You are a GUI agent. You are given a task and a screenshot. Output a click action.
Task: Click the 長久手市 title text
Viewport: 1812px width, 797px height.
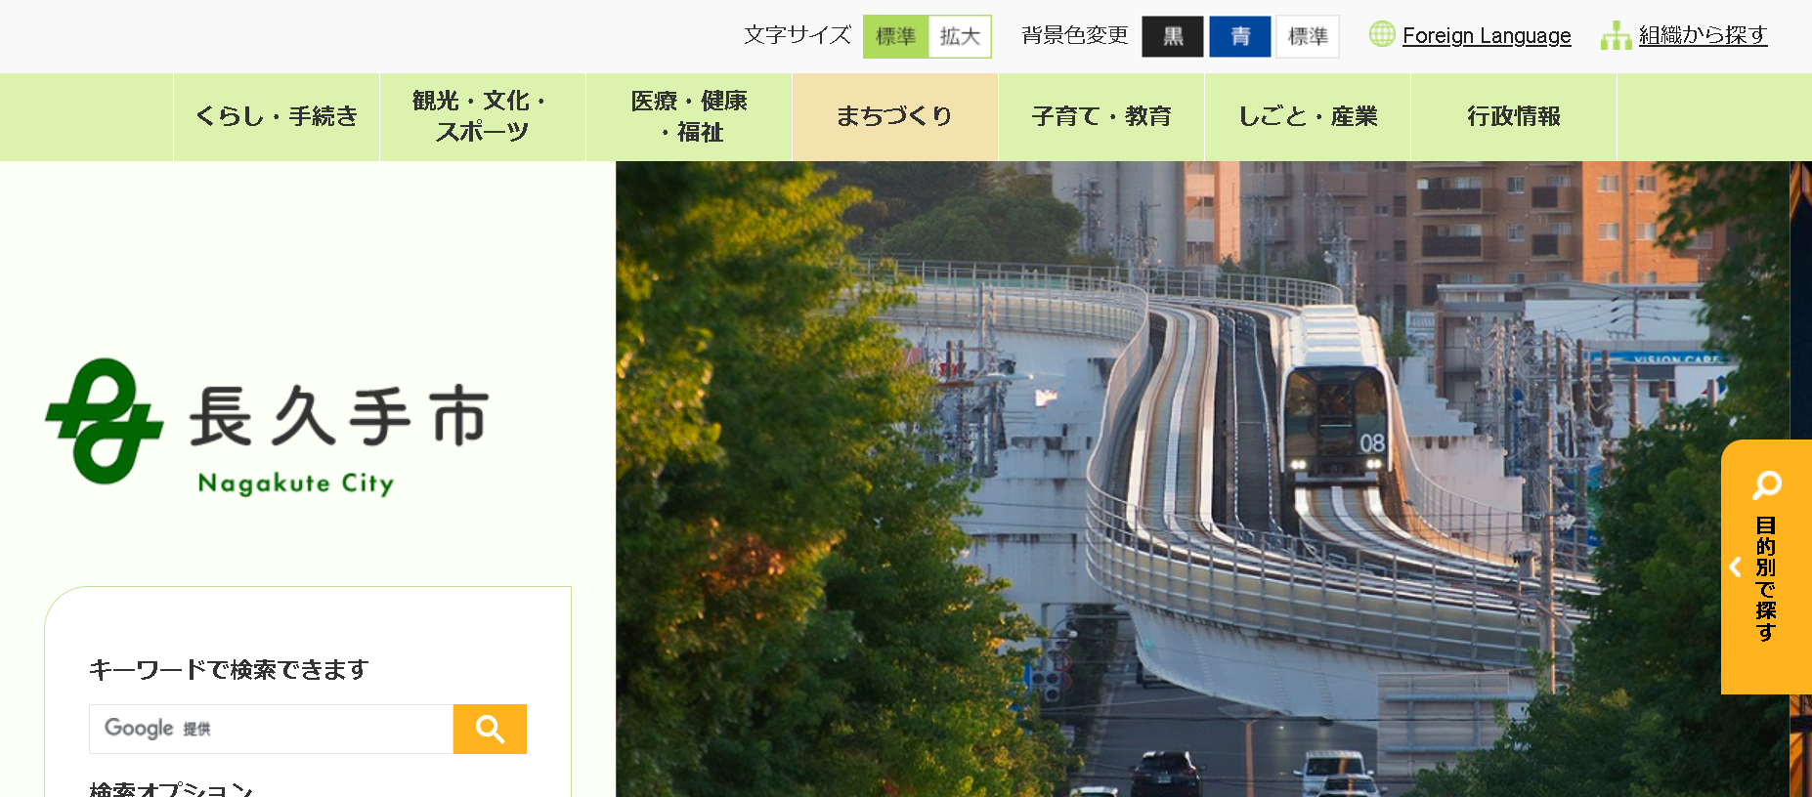(339, 416)
